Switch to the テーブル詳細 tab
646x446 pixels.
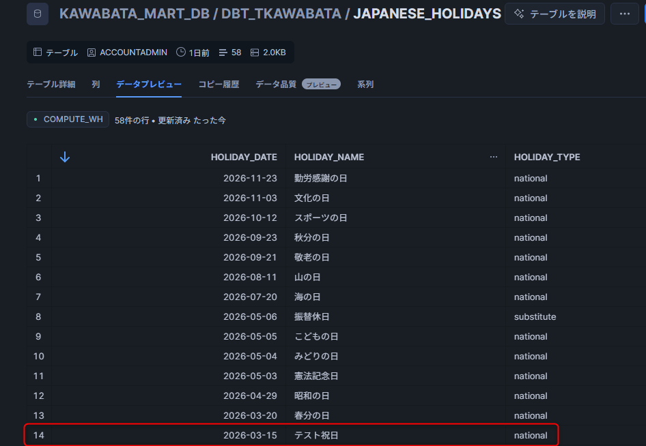tap(51, 85)
